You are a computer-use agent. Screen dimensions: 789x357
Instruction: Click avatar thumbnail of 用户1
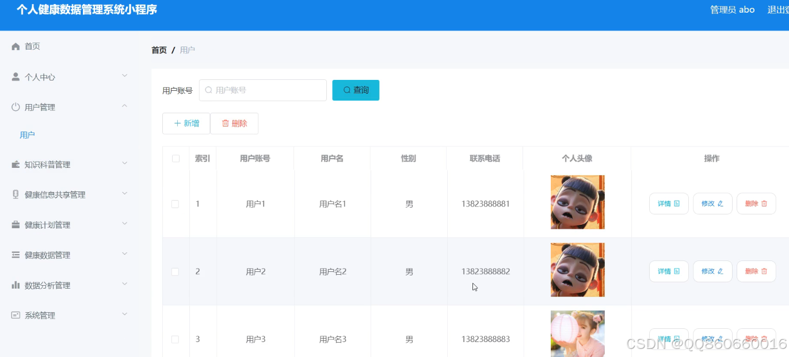coord(577,202)
